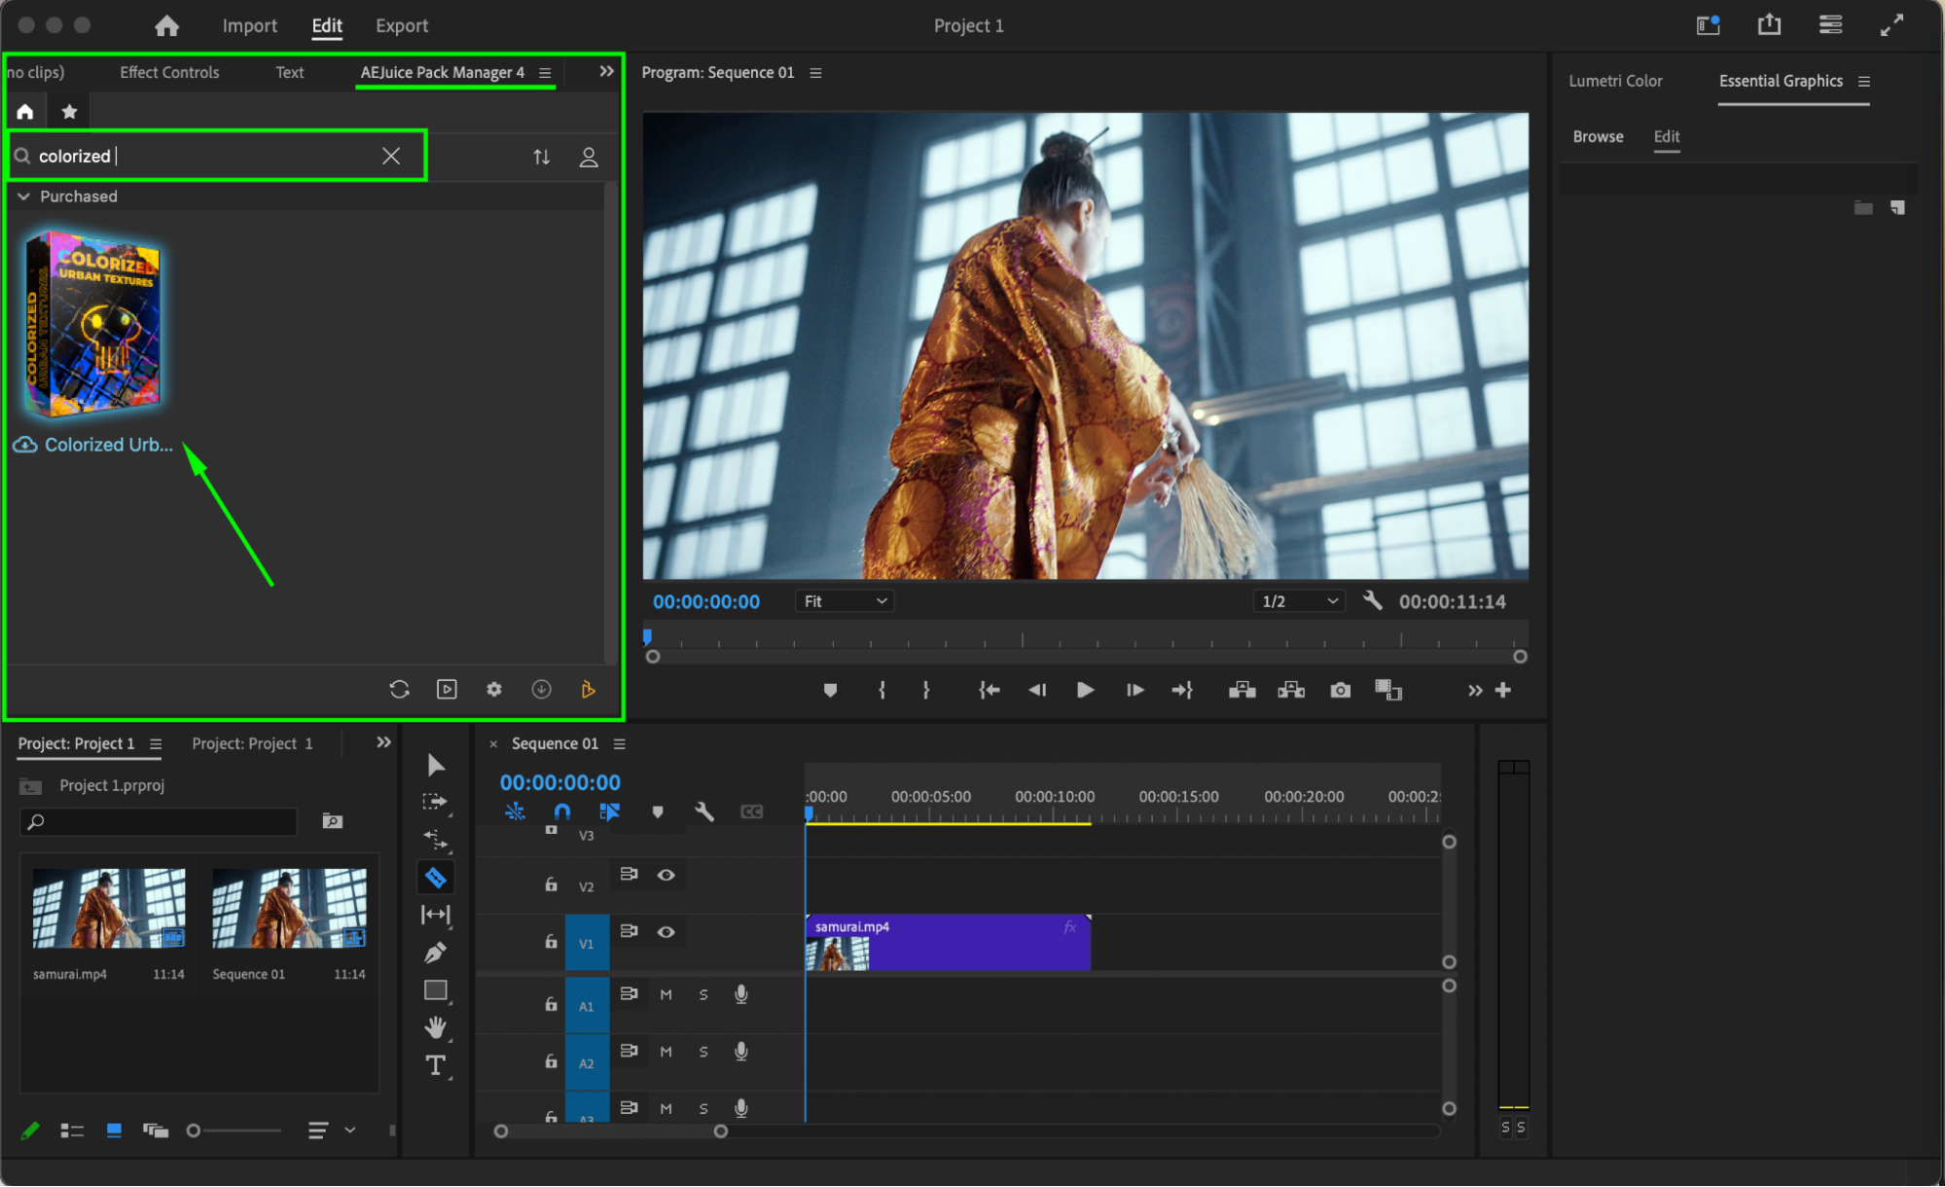Screen dimensions: 1945x1187
Task: Click Export Frame camera icon
Action: click(x=1340, y=690)
